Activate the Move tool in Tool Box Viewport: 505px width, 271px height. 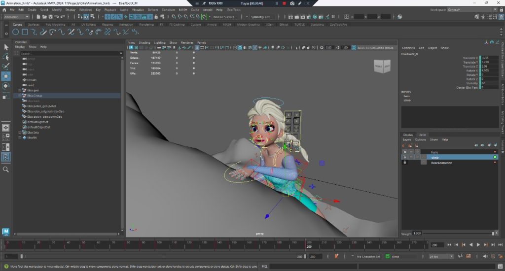coord(6,76)
